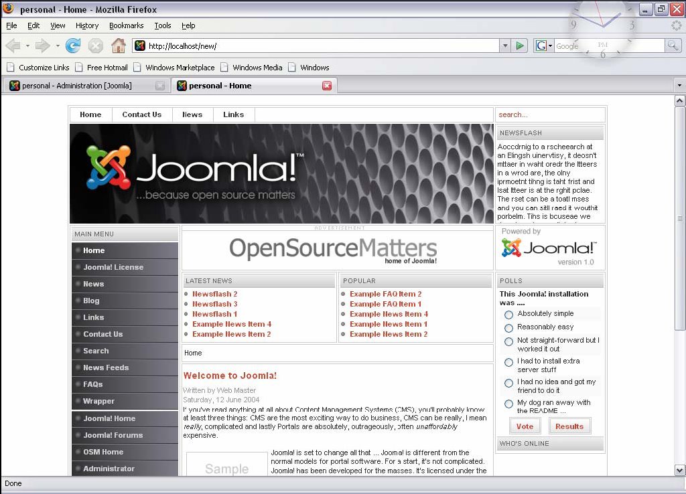Open Newsflash 2 in Latest News
Viewport: 686px width, 494px height.
point(215,294)
